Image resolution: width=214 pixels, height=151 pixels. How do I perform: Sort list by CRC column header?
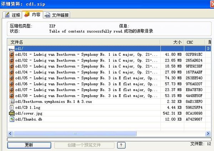(194, 42)
